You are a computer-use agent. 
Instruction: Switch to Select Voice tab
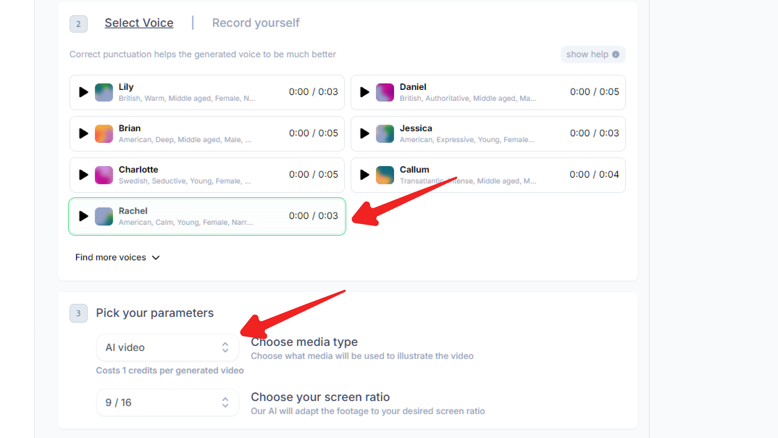click(139, 23)
